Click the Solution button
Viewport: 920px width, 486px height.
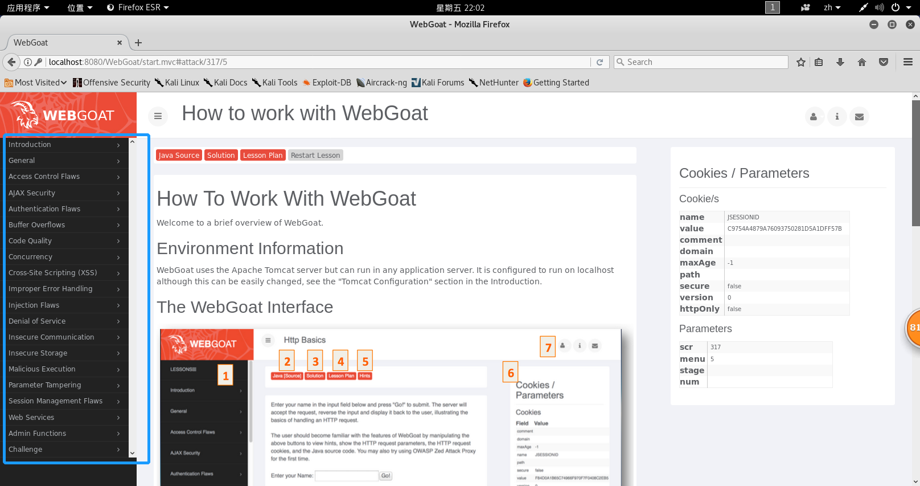(x=221, y=155)
